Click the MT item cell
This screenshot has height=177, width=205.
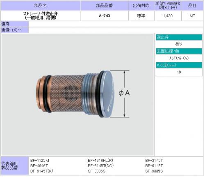click(x=192, y=16)
